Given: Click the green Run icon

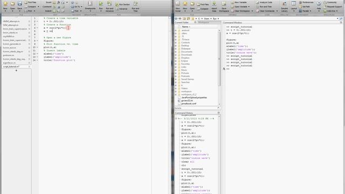Looking at the screenshot, I should click(x=101, y=4).
